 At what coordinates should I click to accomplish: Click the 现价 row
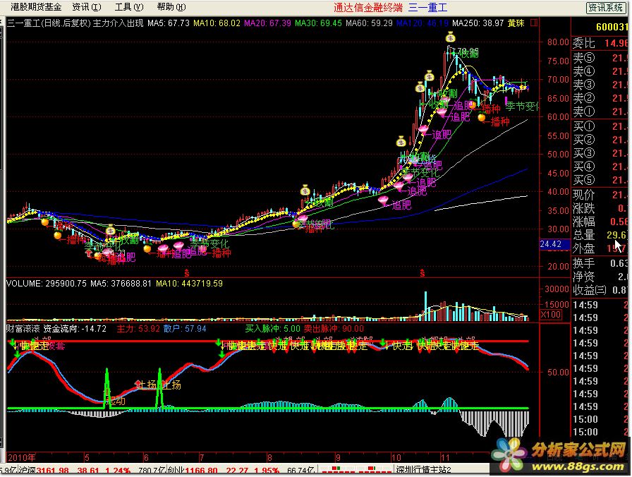[600, 195]
